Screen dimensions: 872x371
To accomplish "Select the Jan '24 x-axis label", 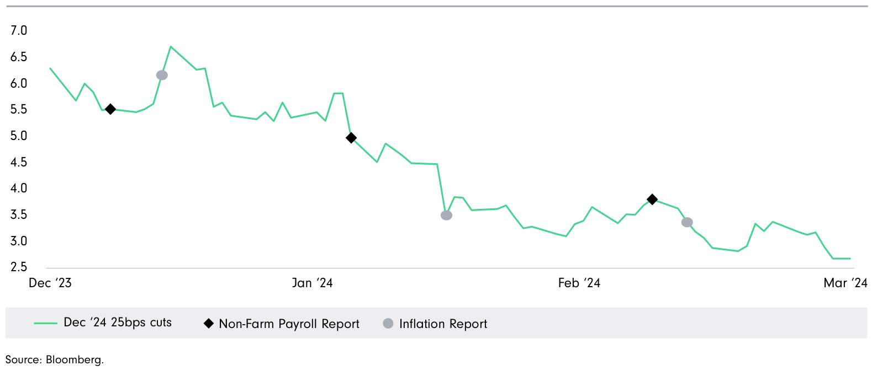I will coord(312,283).
